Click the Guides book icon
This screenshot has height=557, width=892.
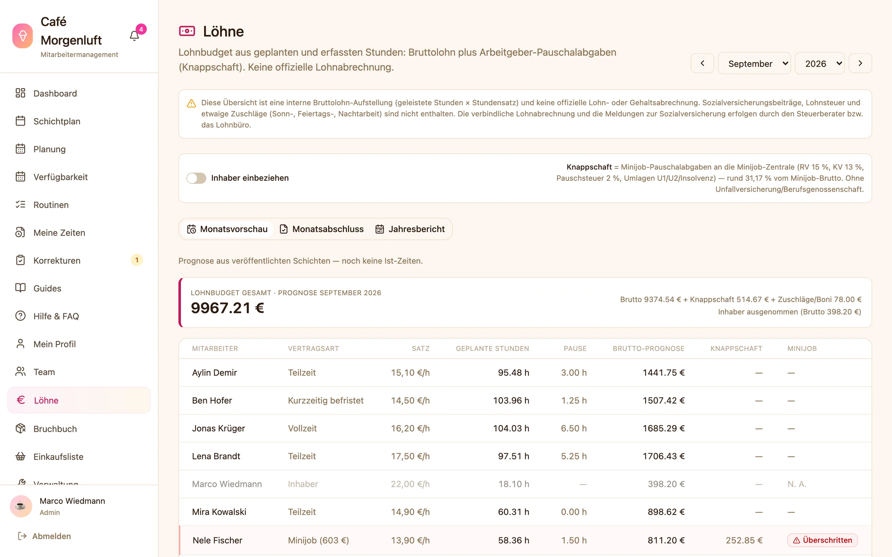tap(20, 288)
